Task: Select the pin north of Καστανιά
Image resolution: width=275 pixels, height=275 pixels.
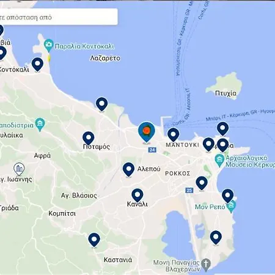Action: point(94,240)
